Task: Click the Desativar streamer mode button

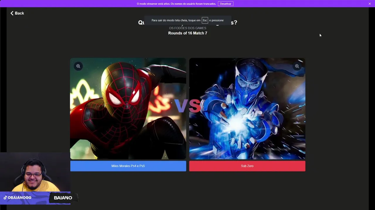Action: coord(226,4)
